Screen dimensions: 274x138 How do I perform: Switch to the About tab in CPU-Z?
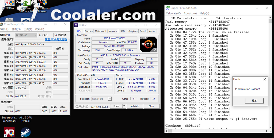pyautogui.click(x=152, y=31)
